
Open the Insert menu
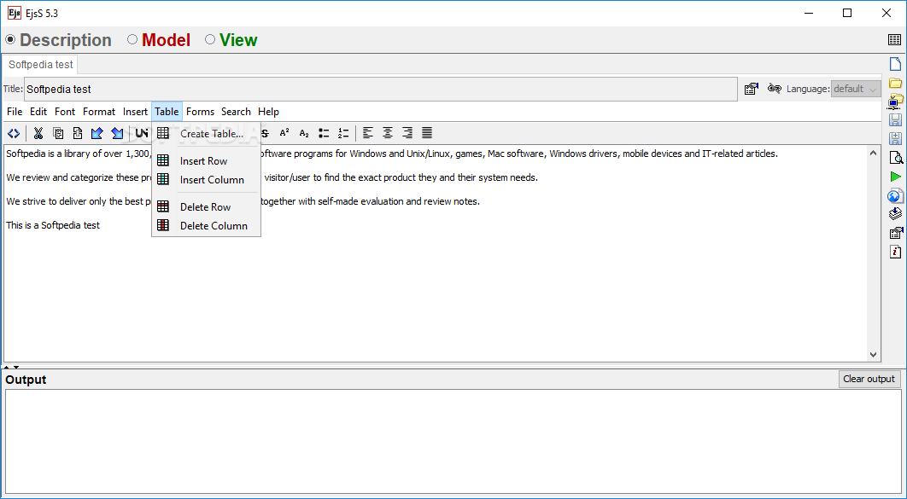pyautogui.click(x=135, y=112)
